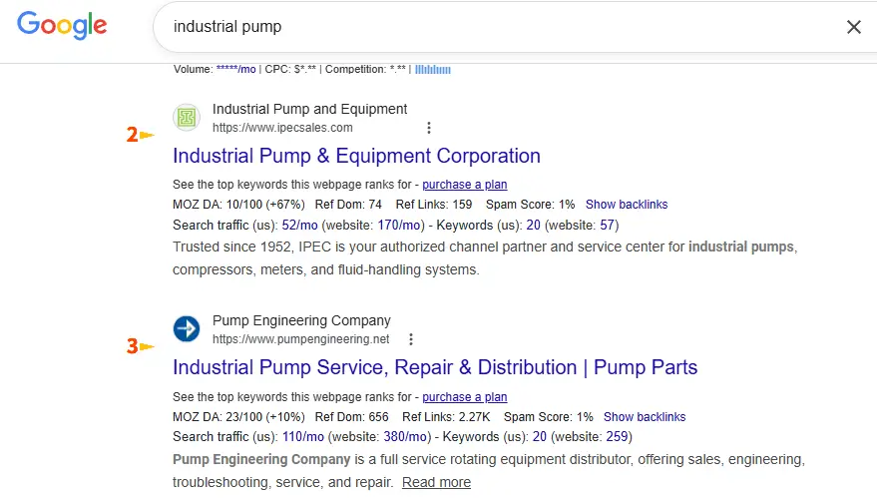877x498 pixels.
Task: Click the 380/mo website traffic value
Action: coord(406,437)
